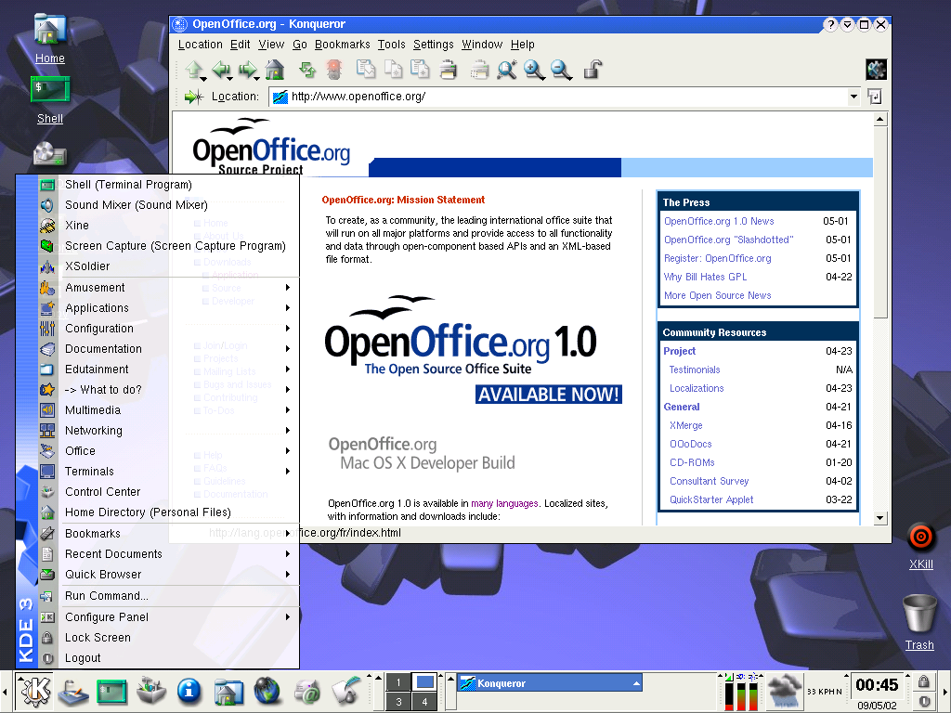Zoom out with minus magnifier icon
The width and height of the screenshot is (951, 713).
point(561,70)
